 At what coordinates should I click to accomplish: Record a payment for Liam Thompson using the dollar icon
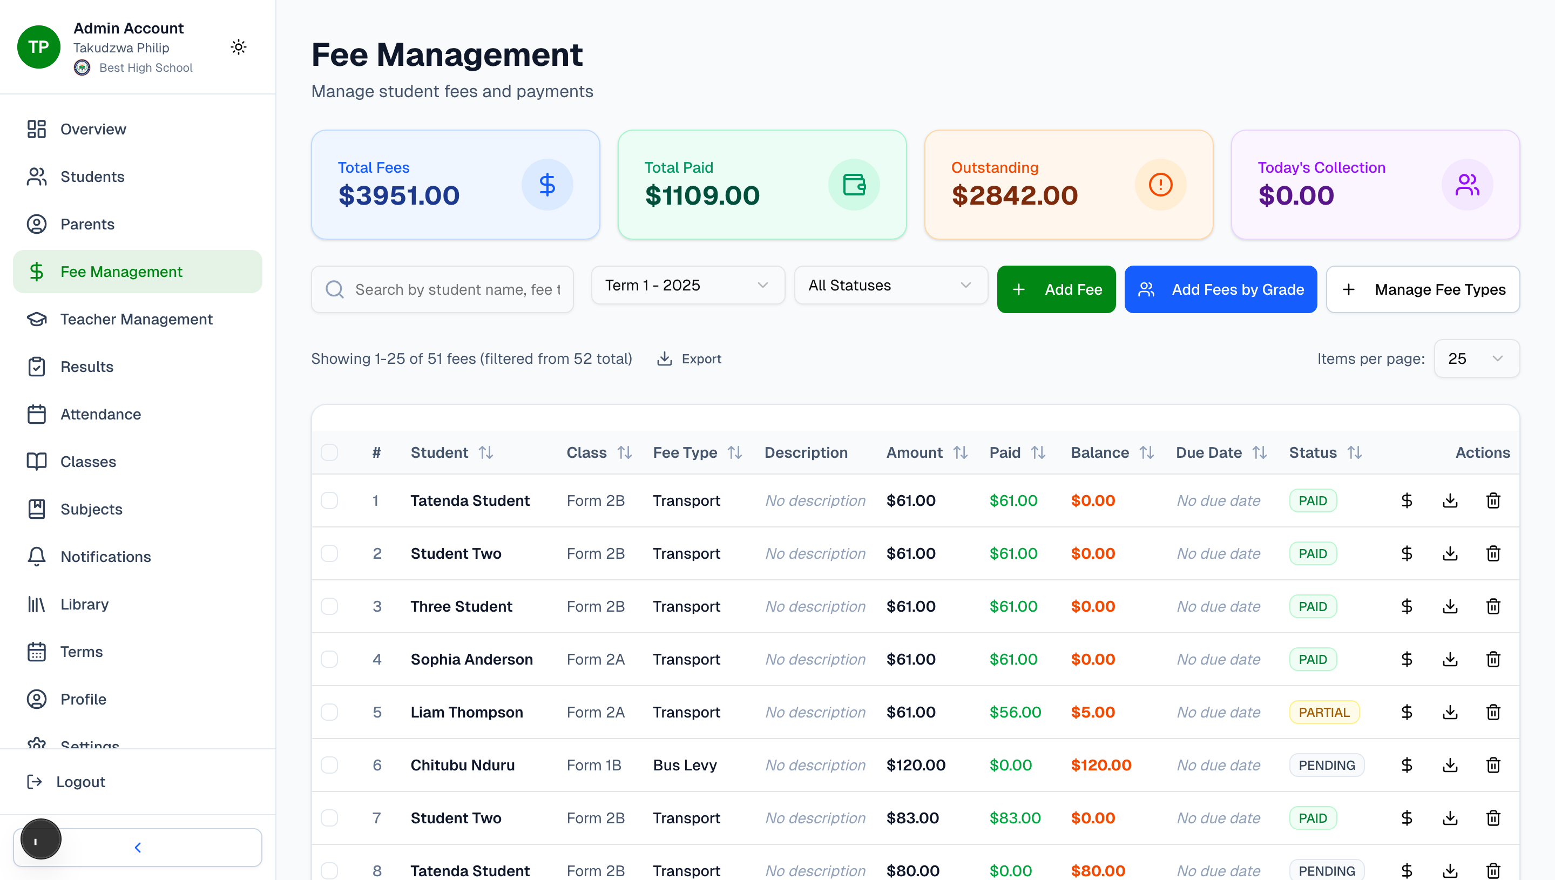pyautogui.click(x=1407, y=712)
